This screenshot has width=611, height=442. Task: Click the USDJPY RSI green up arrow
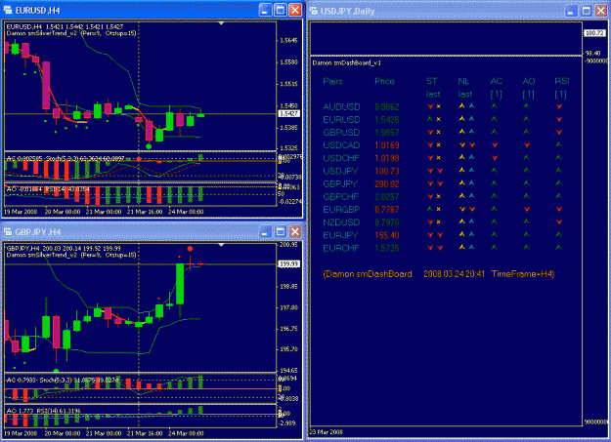coord(559,170)
